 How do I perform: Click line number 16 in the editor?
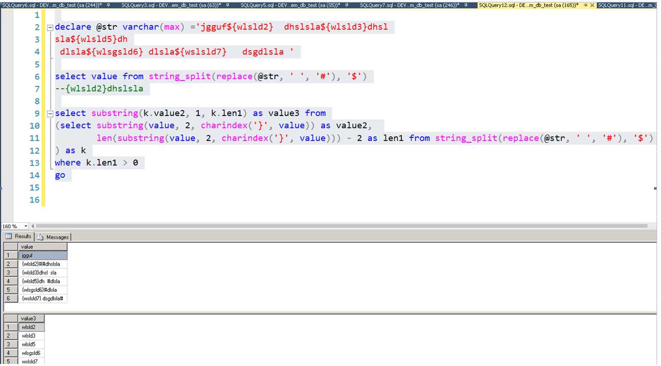34,200
